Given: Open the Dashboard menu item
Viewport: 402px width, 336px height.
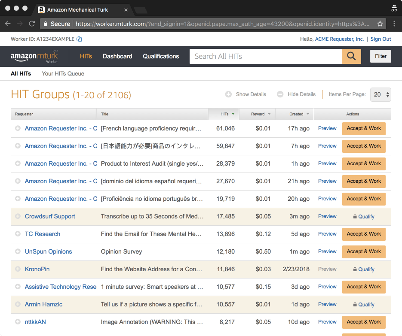Looking at the screenshot, I should click(117, 56).
